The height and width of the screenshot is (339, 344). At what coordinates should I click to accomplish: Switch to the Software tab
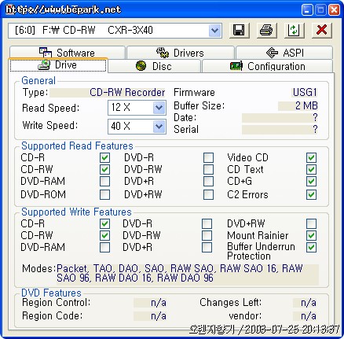click(68, 53)
